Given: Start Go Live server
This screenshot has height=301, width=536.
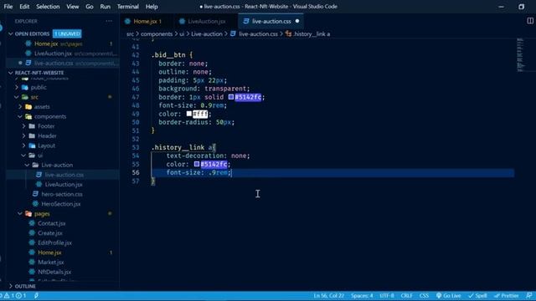Looking at the screenshot, I should tap(449, 296).
